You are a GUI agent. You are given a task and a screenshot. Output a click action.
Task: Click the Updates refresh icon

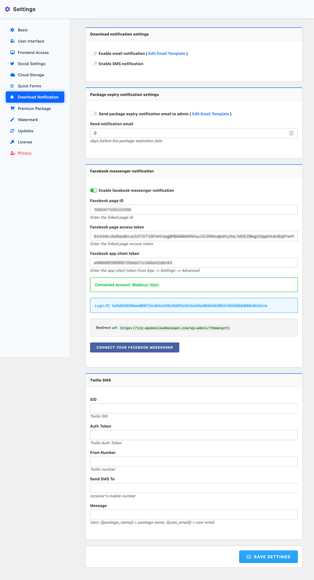coord(13,131)
